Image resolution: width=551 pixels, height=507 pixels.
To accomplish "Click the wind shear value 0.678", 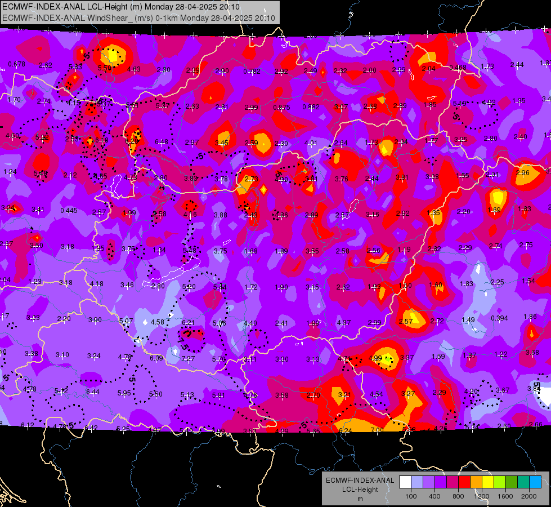I will [16, 64].
